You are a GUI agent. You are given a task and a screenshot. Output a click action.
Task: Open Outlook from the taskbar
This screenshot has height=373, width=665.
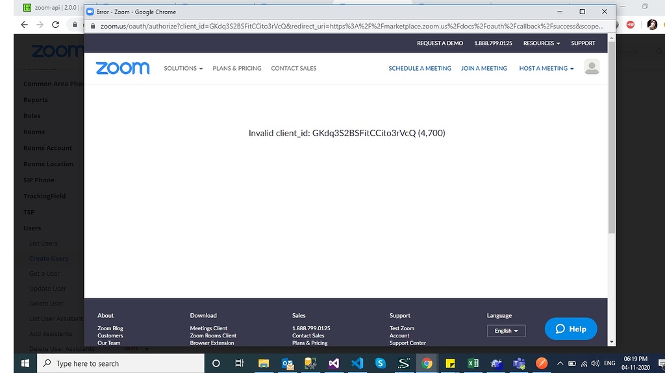(288, 363)
